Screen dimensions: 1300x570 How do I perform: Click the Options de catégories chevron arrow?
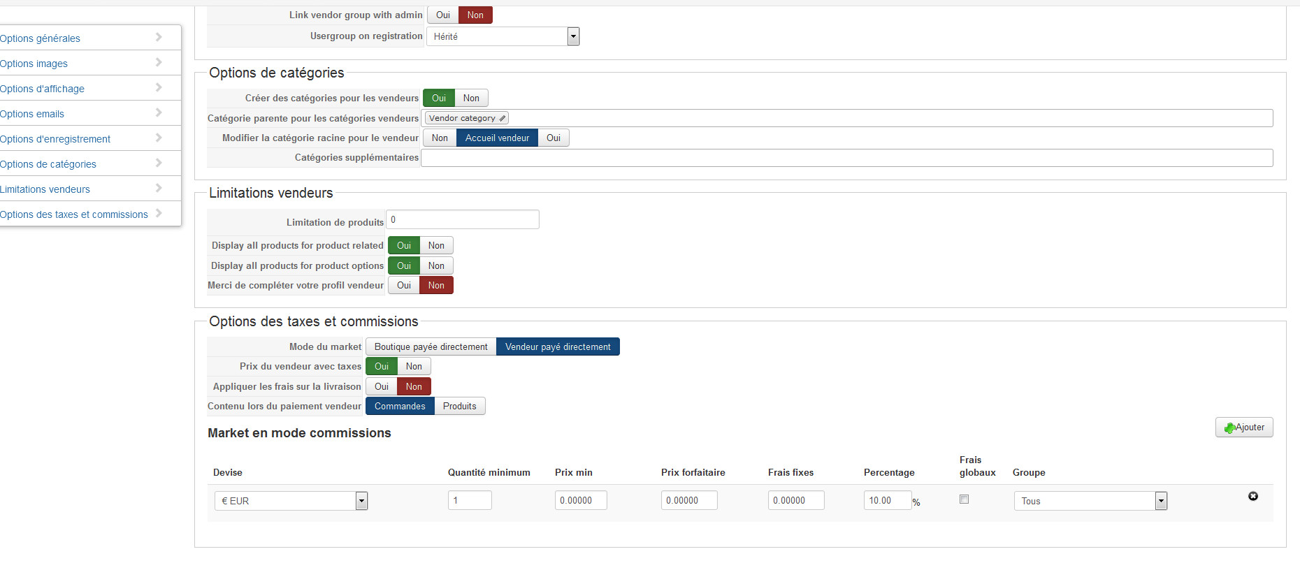159,163
